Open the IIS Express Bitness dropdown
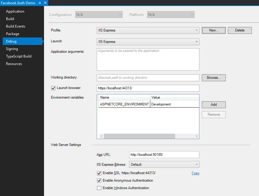The image size is (259, 196). point(164,165)
